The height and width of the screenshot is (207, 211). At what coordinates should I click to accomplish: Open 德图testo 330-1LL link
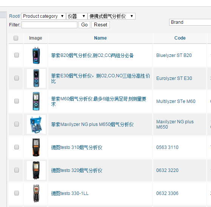point(70,193)
